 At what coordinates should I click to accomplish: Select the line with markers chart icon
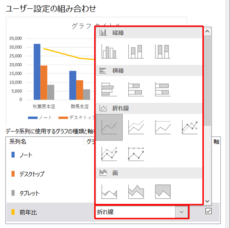(x=190, y=127)
